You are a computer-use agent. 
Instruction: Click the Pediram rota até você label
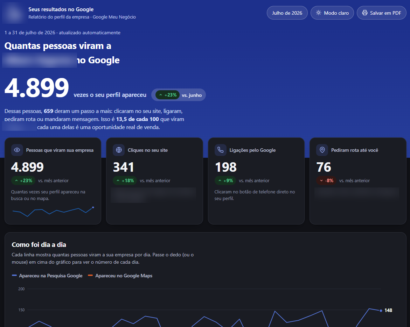(355, 150)
